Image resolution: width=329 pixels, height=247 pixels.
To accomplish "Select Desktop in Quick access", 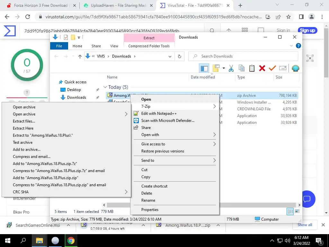I will [x=74, y=90].
